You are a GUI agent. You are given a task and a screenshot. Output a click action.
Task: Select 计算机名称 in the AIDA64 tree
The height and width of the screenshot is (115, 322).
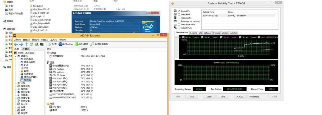[28, 62]
